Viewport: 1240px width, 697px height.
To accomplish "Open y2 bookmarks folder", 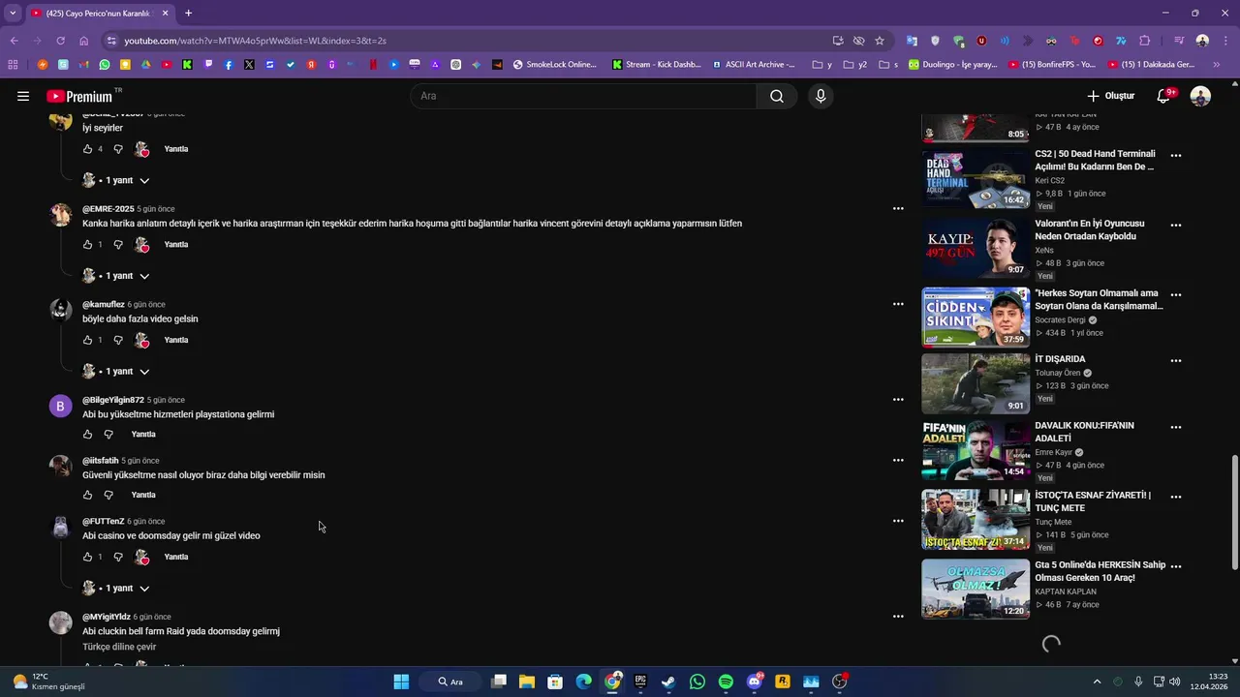I will pos(855,65).
